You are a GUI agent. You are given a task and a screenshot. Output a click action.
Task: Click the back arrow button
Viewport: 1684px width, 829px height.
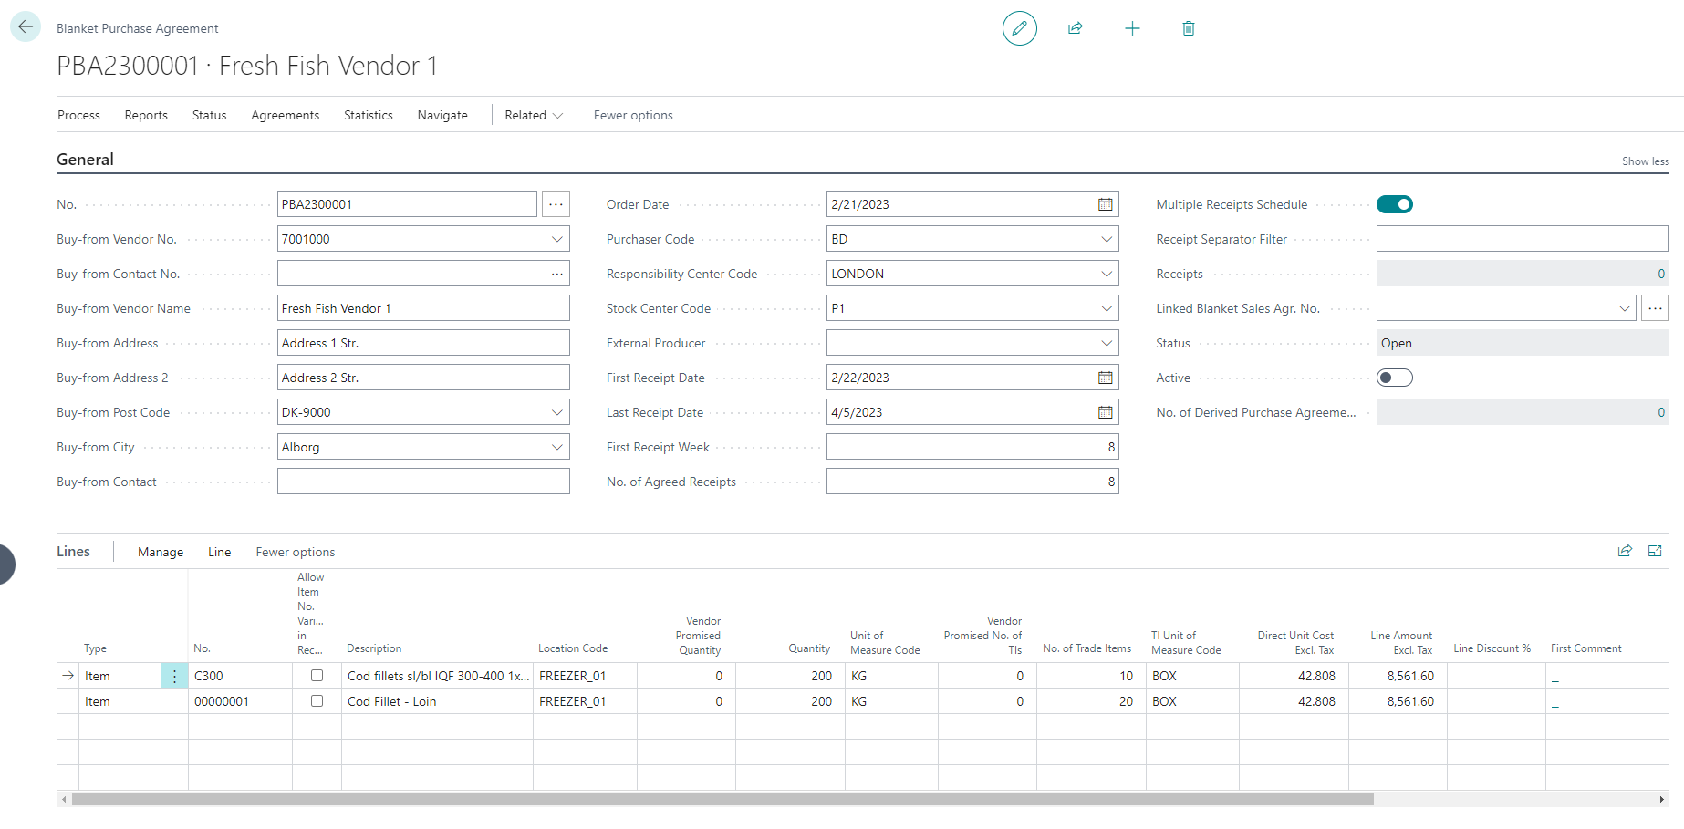point(26,27)
